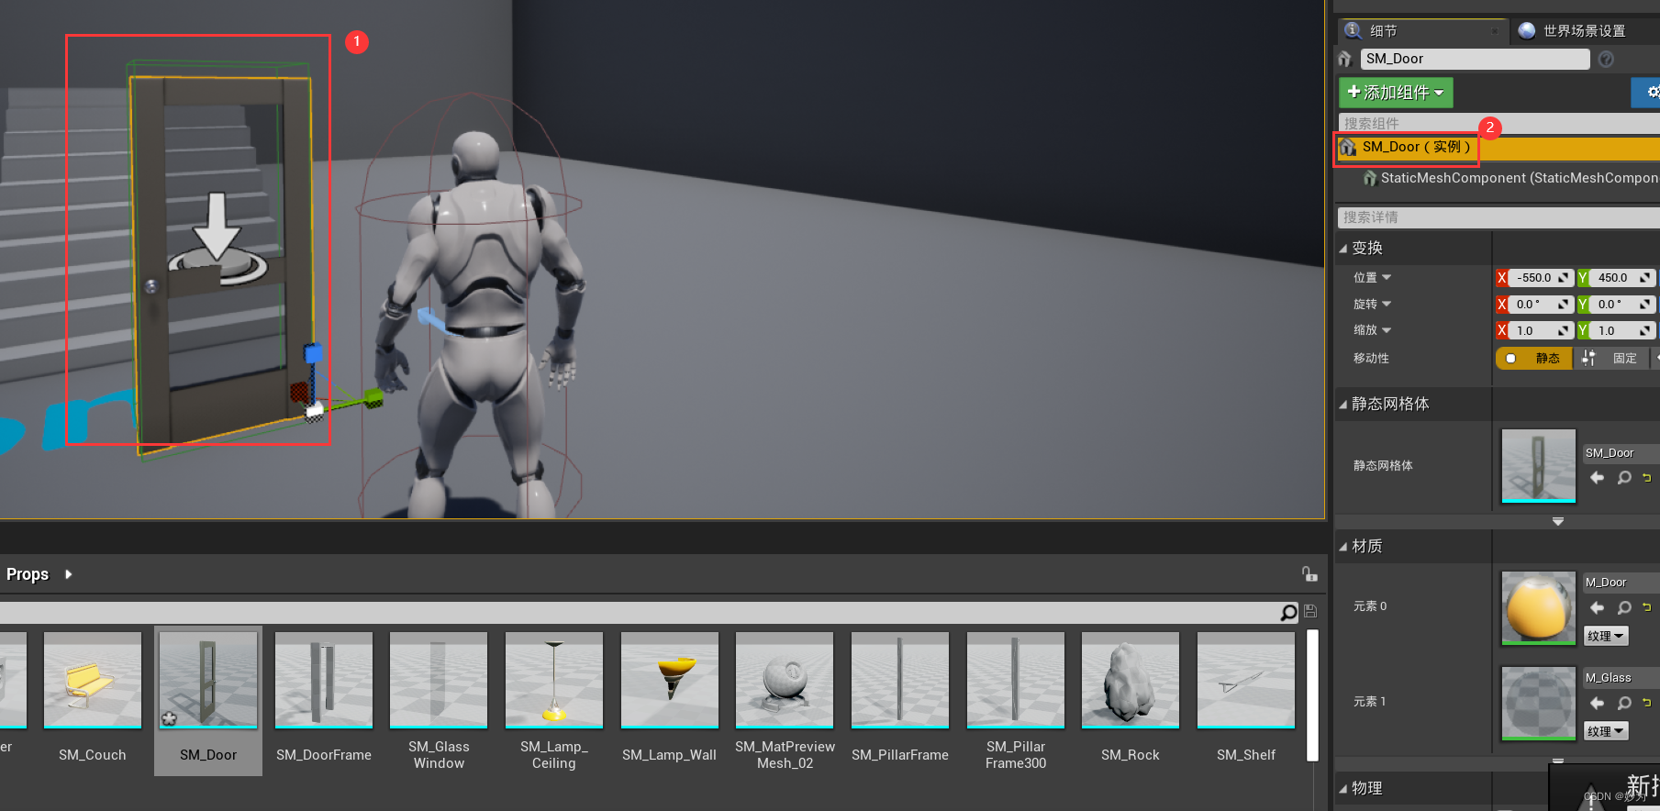Open the M_Door material asset picker

point(1621,583)
